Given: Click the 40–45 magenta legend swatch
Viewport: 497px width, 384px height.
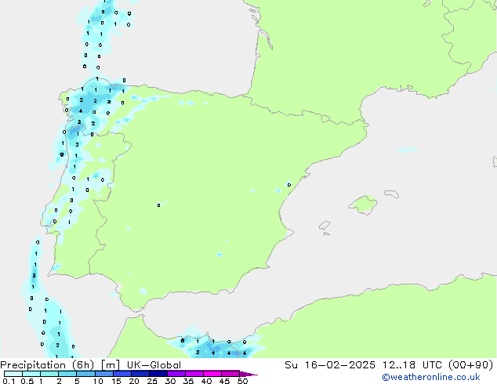Looking at the screenshot, I should pos(212,374).
